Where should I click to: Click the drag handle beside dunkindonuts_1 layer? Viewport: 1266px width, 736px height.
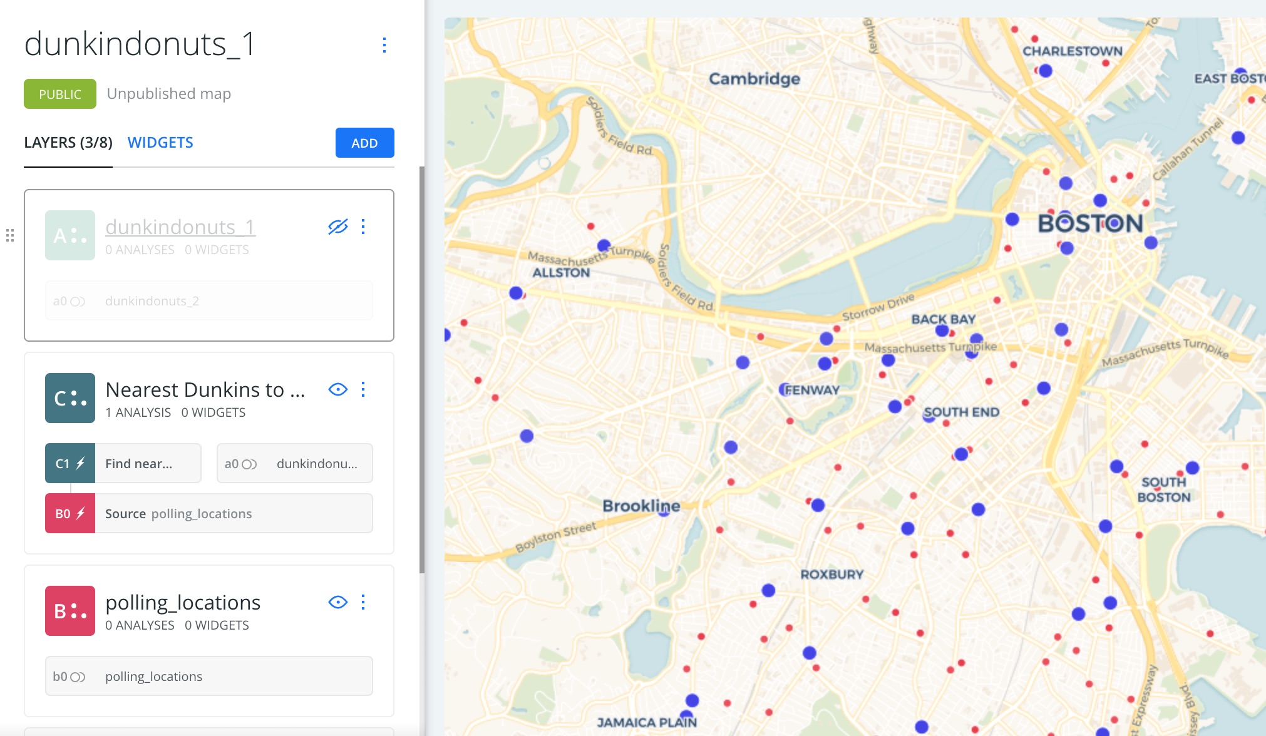[x=10, y=235]
